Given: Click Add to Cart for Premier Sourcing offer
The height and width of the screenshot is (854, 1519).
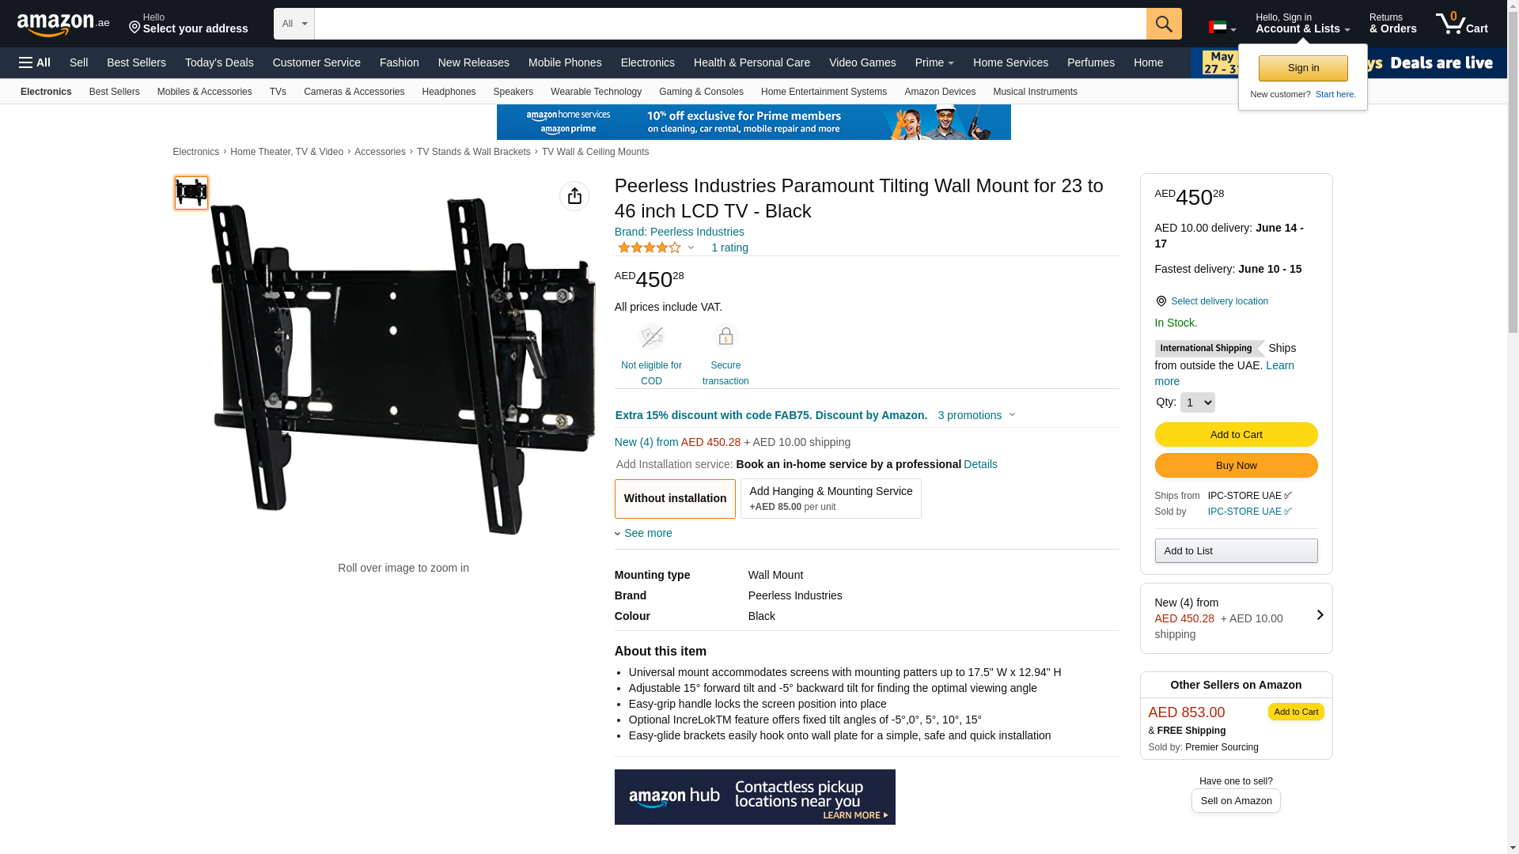Looking at the screenshot, I should [1296, 712].
